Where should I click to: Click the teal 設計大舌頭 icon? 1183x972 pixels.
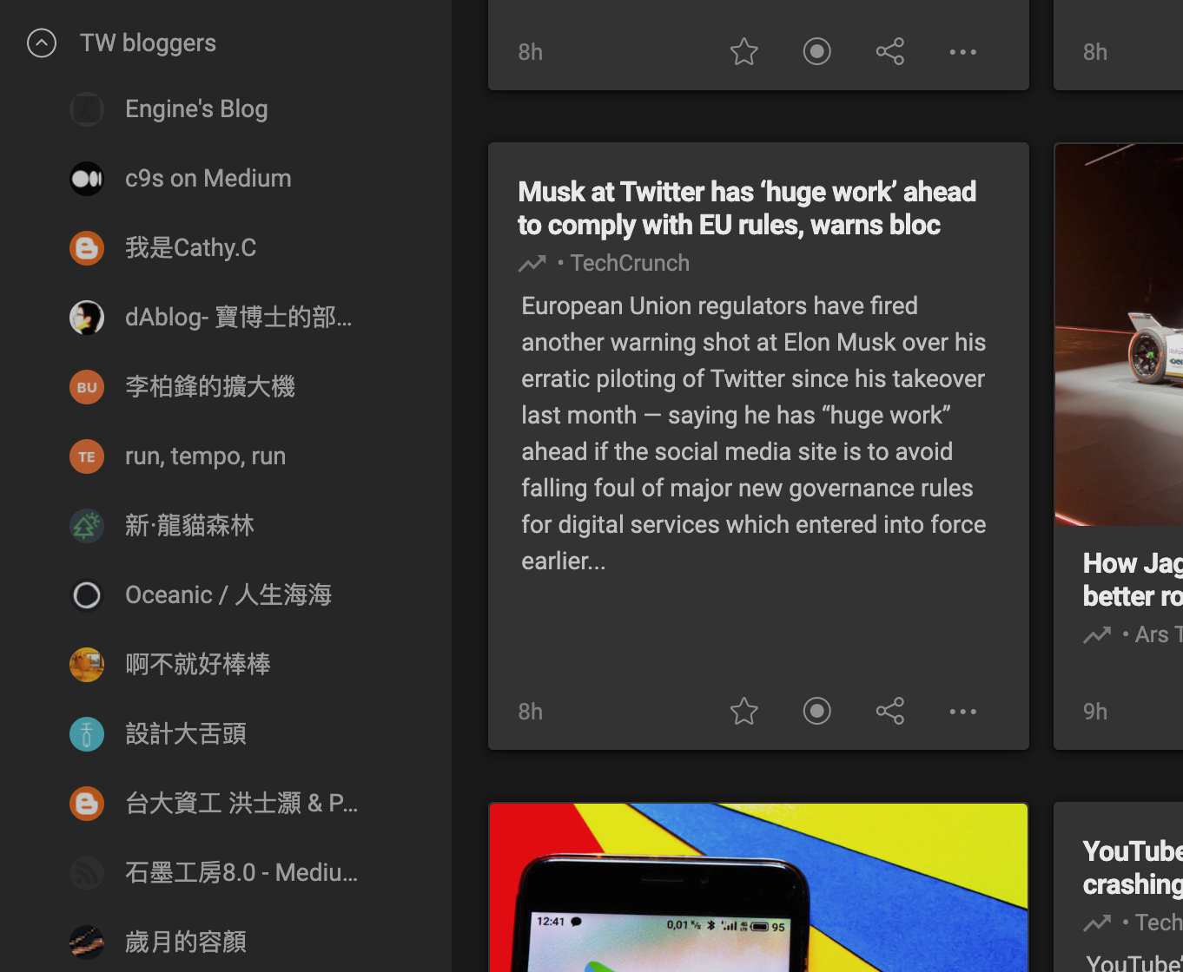click(87, 734)
